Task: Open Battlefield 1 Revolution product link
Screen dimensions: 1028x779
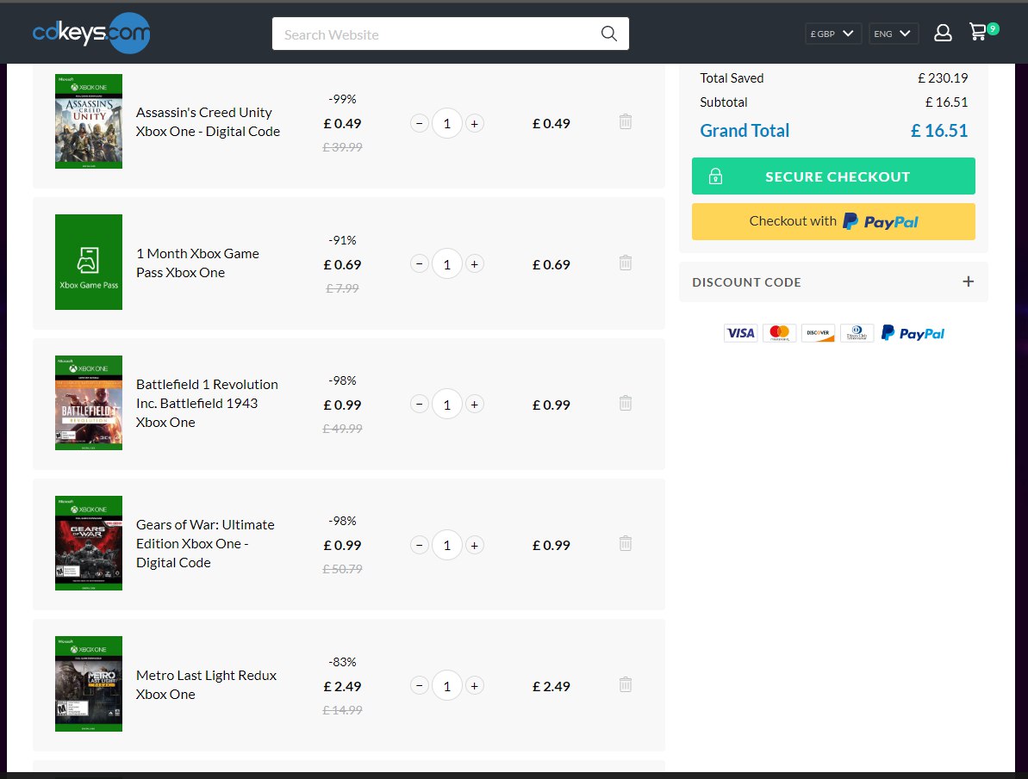Action: coord(207,403)
